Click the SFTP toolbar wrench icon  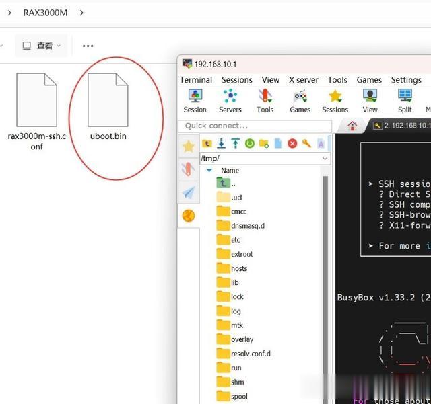[306, 143]
